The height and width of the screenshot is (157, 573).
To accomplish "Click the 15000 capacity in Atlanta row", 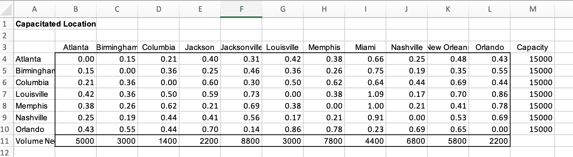I will (x=532, y=59).
